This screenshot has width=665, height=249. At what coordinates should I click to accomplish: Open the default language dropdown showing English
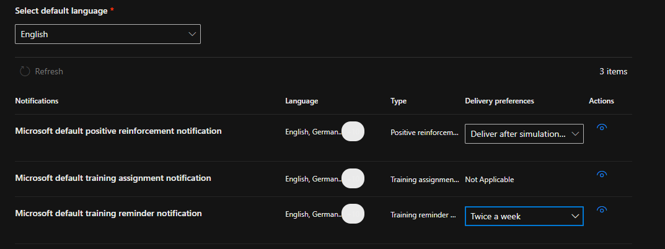(x=108, y=35)
